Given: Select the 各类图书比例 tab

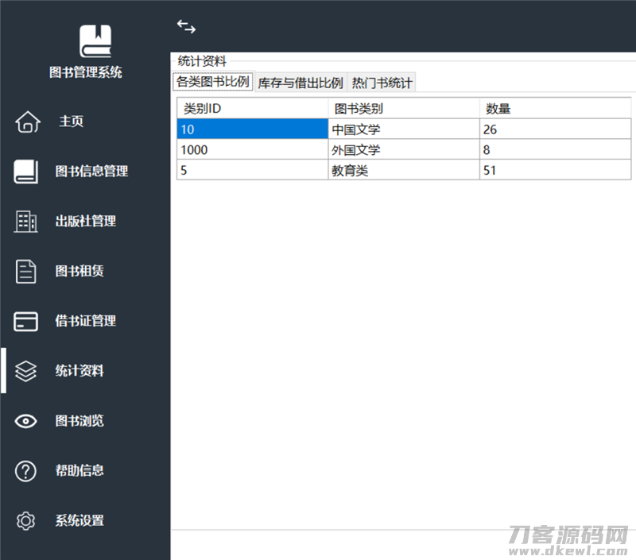Looking at the screenshot, I should [x=212, y=82].
